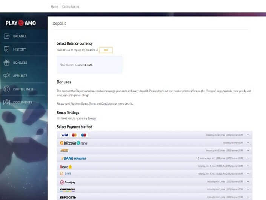Choose the Svyaznoy payment logo

coord(67,189)
